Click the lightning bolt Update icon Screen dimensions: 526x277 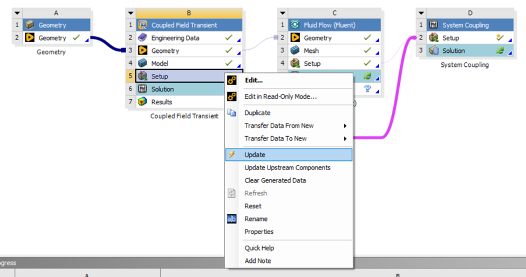point(232,154)
